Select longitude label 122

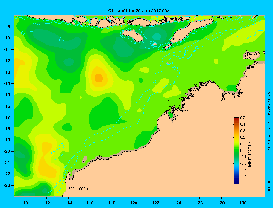(156, 203)
